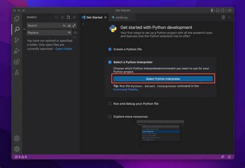Screen dimensions: 245x168
Task: Click the Customize Layout icon
Action: 230,10
